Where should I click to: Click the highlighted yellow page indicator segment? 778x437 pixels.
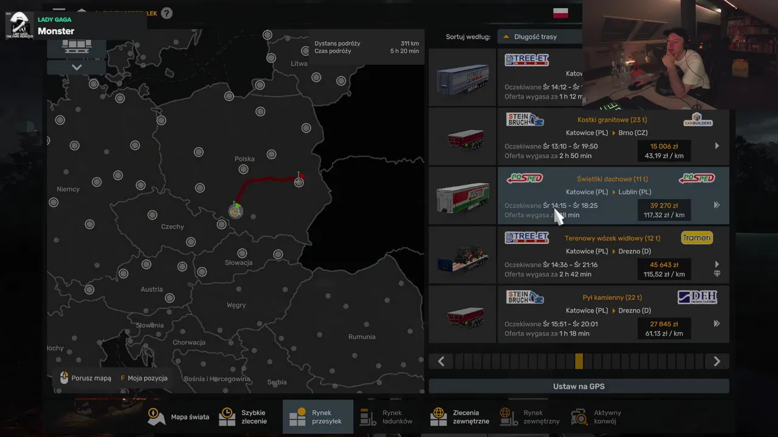(579, 361)
